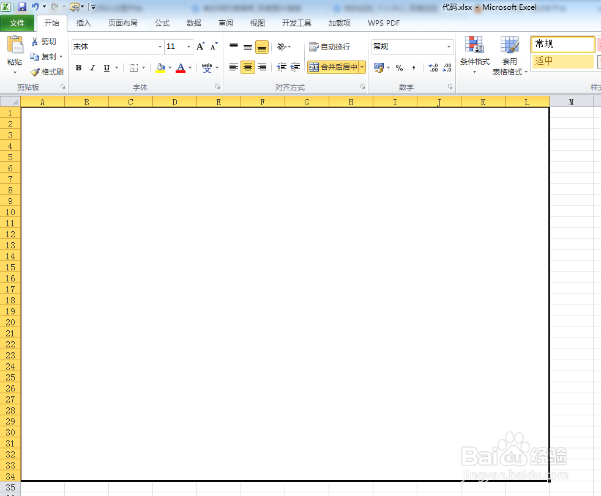This screenshot has width=601, height=496.
Task: Expand the Copy dropdown arrow
Action: coord(61,57)
